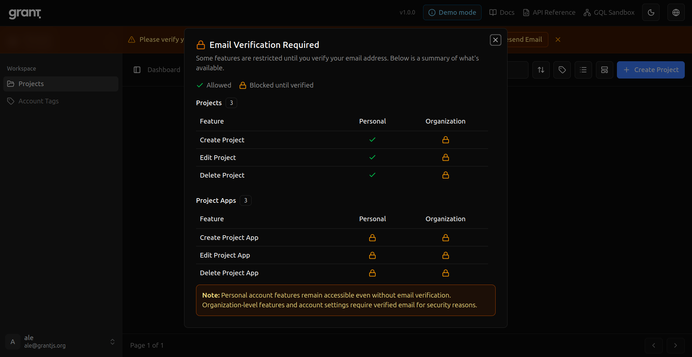This screenshot has width=692, height=357.
Task: Toggle the sidebar panel icon
Action: [x=137, y=70]
